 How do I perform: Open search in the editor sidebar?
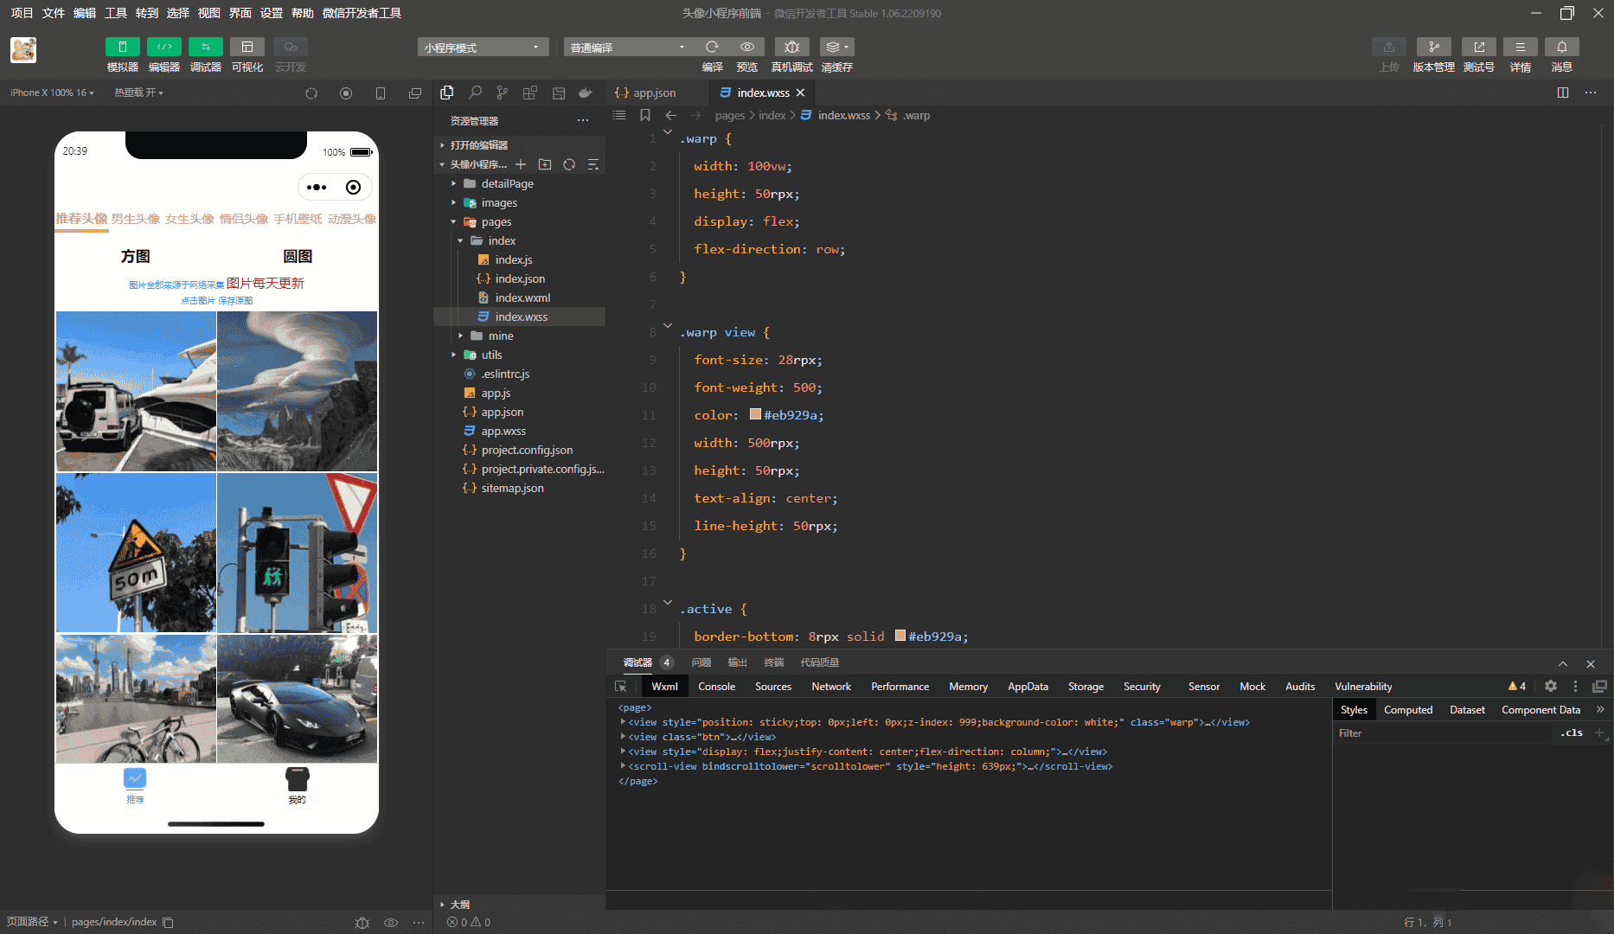point(475,93)
